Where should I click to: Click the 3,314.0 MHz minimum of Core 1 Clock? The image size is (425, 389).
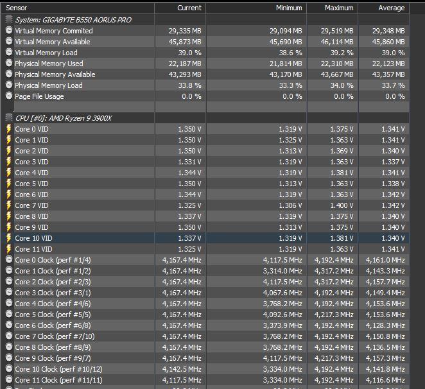[282, 271]
